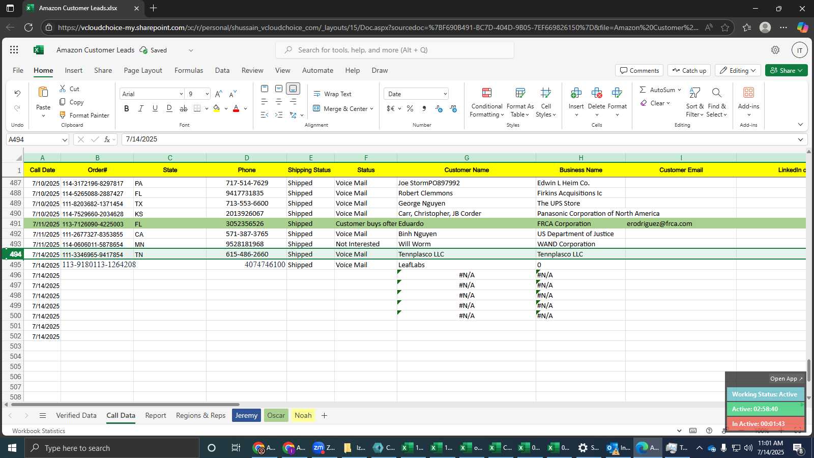Click Open App in the tracker widget
This screenshot has width=814, height=458.
pos(786,379)
